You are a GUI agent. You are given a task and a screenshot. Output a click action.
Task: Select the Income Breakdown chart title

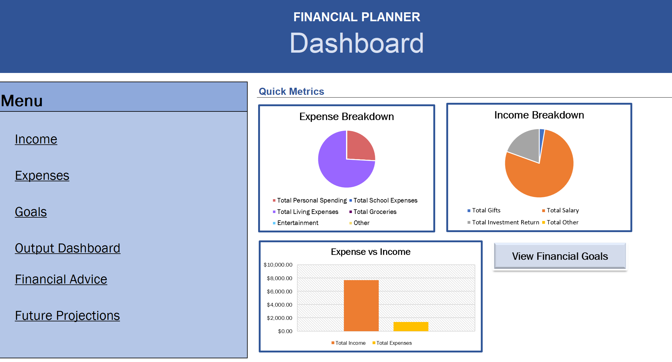[x=539, y=115]
